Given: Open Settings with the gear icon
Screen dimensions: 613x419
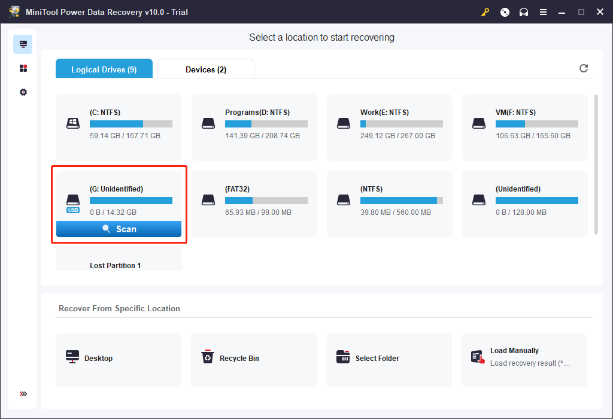Looking at the screenshot, I should [x=23, y=92].
